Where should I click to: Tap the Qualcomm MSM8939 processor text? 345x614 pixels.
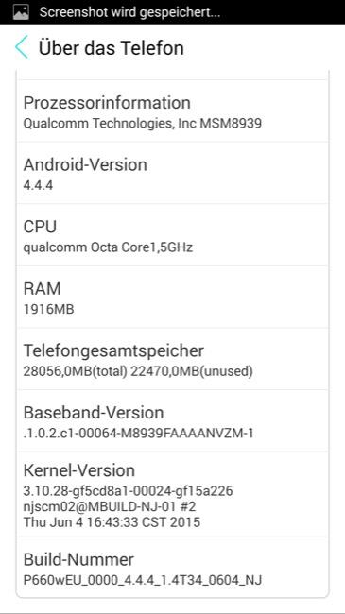coord(143,124)
